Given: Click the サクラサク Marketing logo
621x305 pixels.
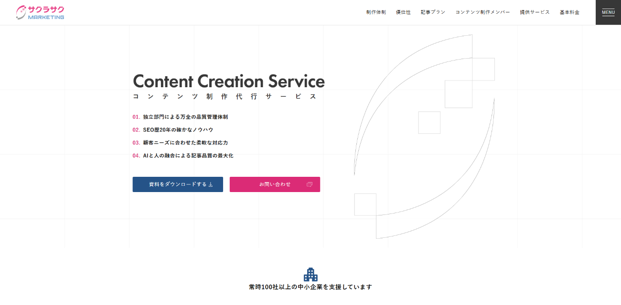Looking at the screenshot, I should [40, 12].
